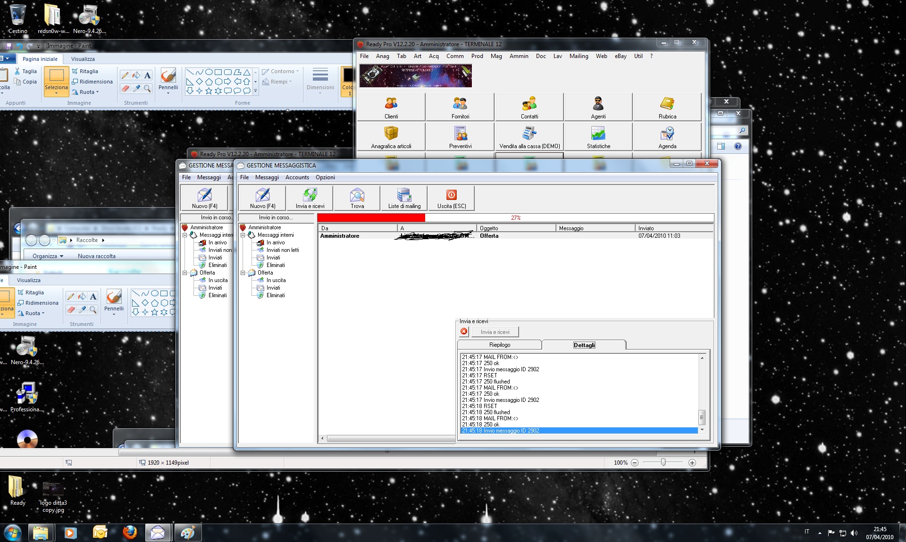Click the Invia e ricevi button
The width and height of the screenshot is (906, 542).
pos(495,332)
